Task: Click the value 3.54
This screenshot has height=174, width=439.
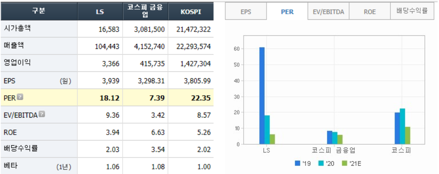Action: point(158,149)
